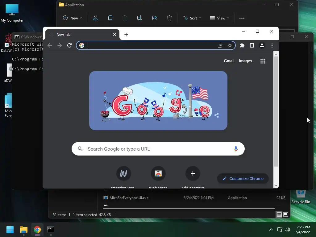Image resolution: width=316 pixels, height=237 pixels.
Task: Click the 6/24/2022 1:04 PM date cell
Action: (x=198, y=198)
